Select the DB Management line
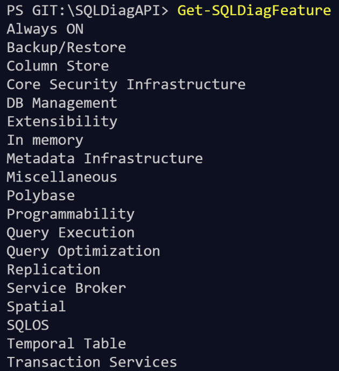The image size is (339, 371). (x=62, y=103)
